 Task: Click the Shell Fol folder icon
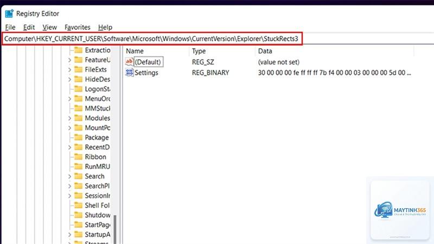tap(78, 206)
